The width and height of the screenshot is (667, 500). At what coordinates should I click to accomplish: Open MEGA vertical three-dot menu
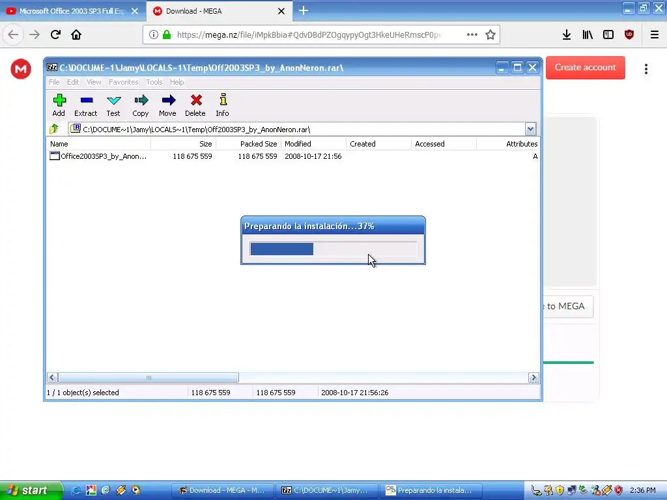click(646, 69)
